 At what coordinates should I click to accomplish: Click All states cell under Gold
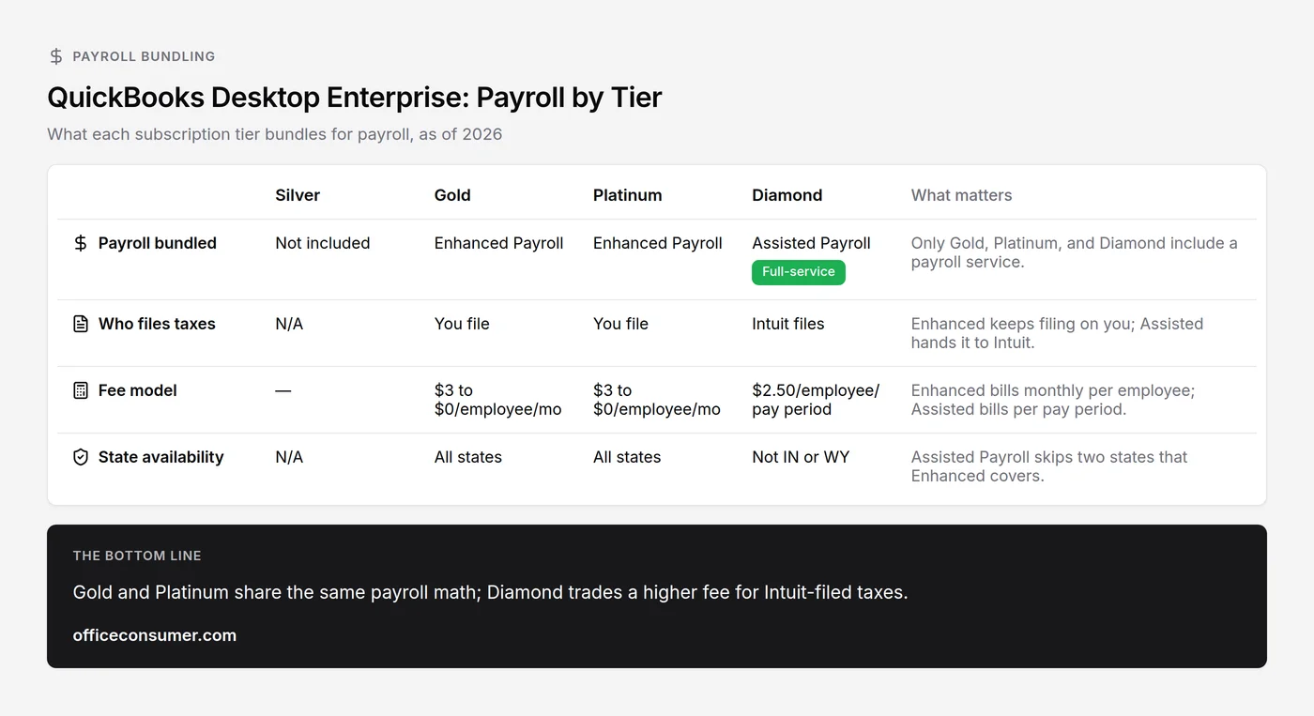(x=468, y=457)
